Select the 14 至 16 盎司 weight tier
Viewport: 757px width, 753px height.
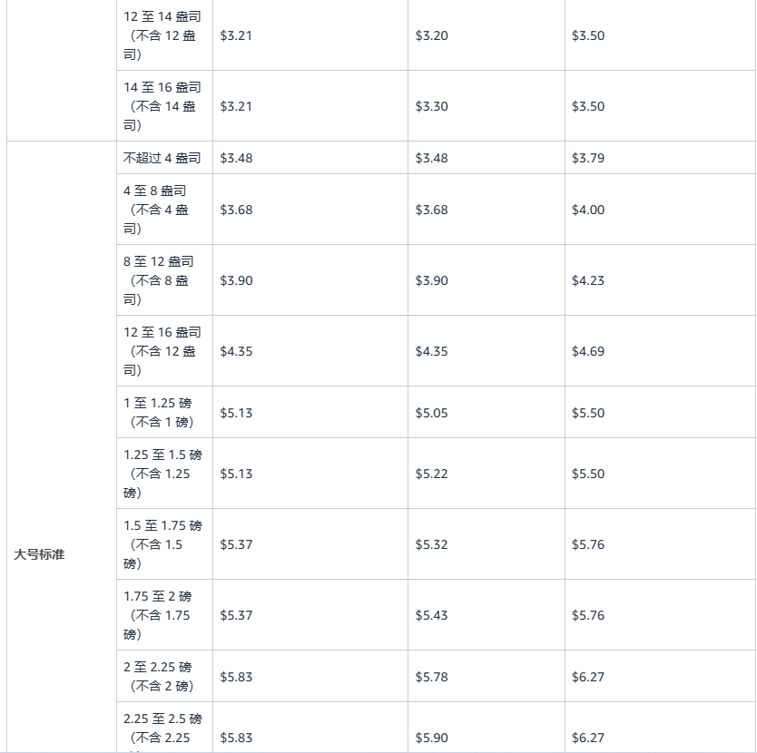tap(162, 106)
